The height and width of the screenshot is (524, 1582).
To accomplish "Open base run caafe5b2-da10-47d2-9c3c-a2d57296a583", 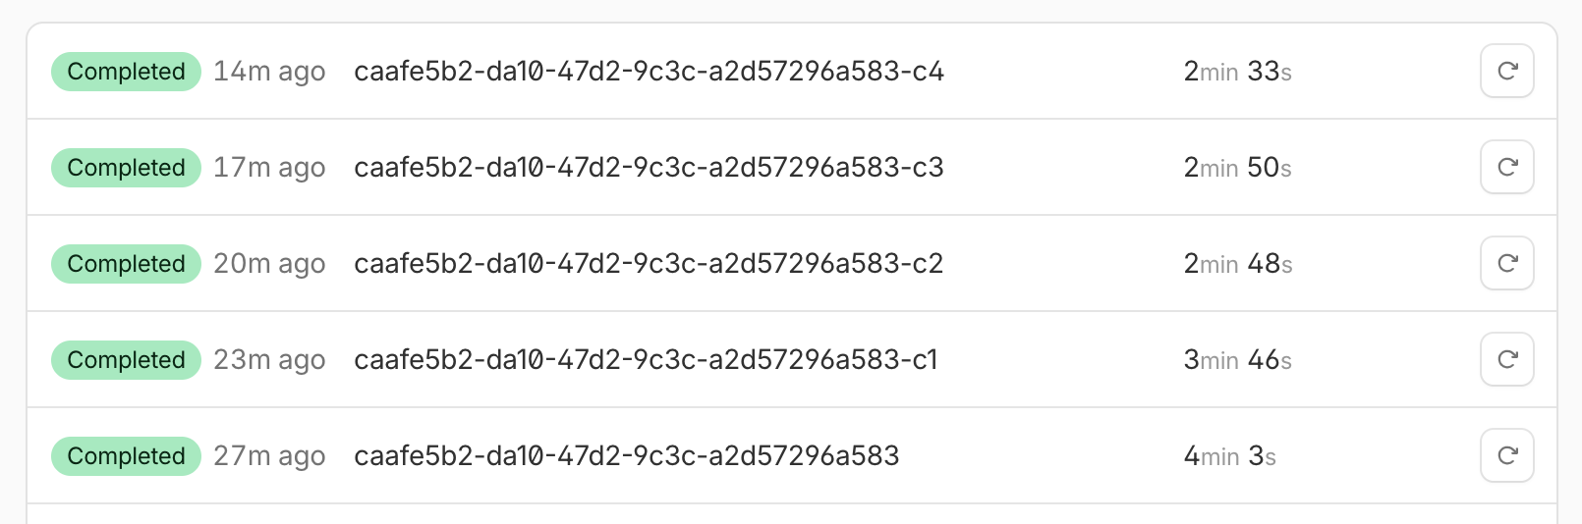I will (x=626, y=456).
